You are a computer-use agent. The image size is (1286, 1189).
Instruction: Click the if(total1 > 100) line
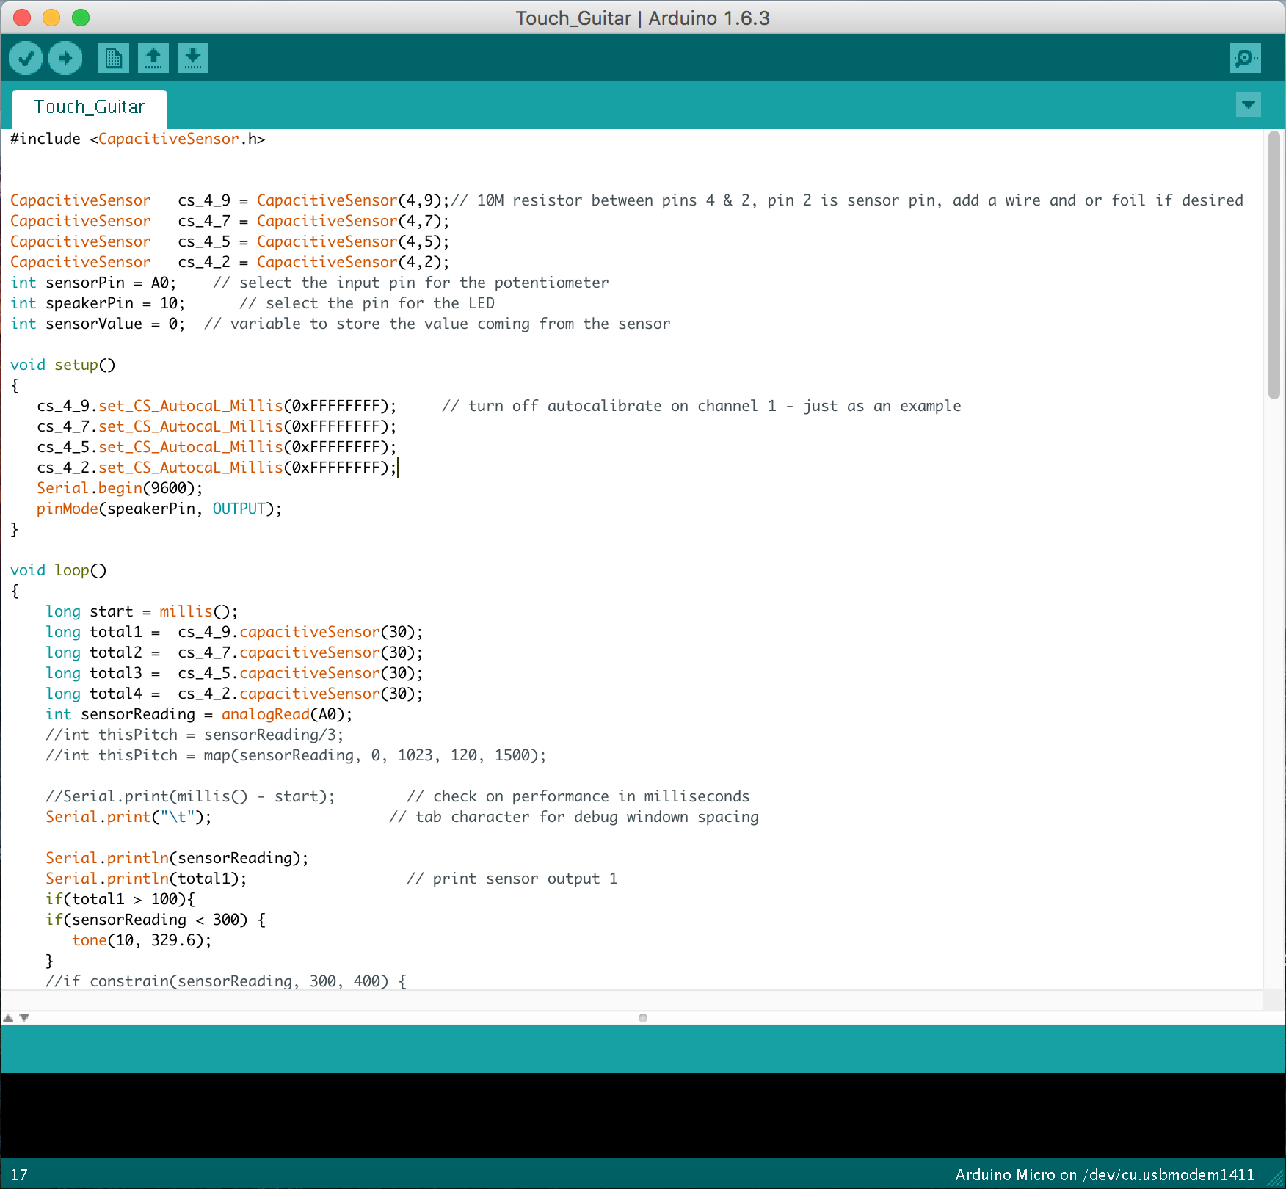(120, 899)
